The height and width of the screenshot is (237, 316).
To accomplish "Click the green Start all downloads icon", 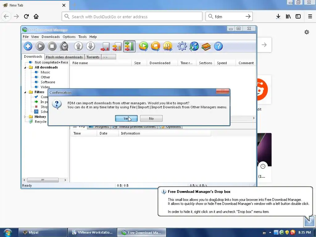I will tap(143, 46).
